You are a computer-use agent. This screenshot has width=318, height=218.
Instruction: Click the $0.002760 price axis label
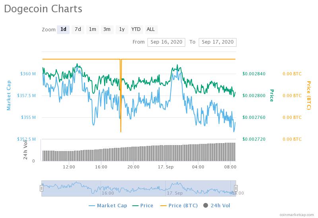254,117
